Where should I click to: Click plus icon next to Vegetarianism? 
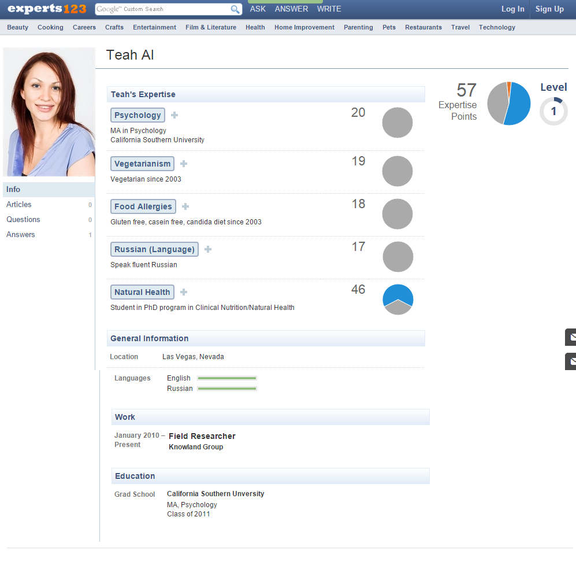[184, 164]
